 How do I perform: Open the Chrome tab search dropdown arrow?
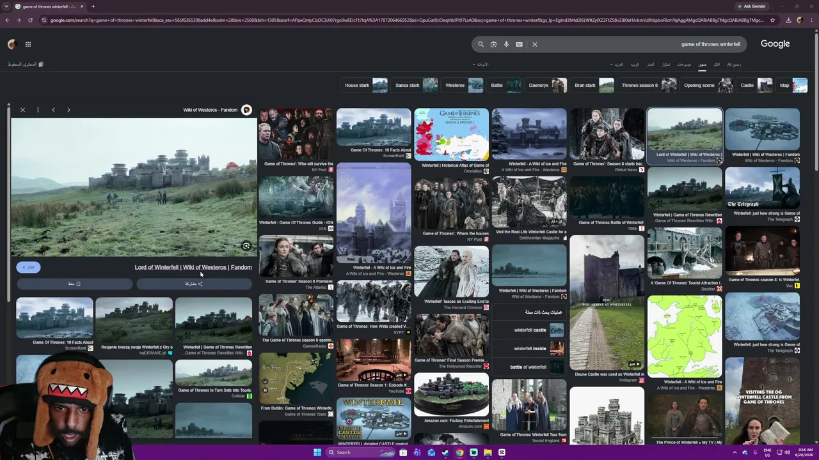(7, 6)
